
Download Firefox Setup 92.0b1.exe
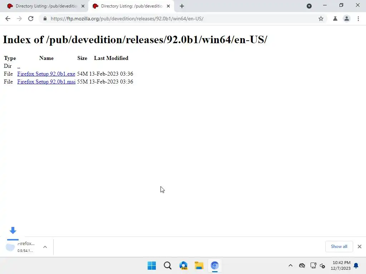46,74
